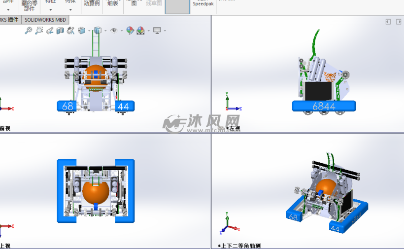Click the expand-right panel arrow at top right

(x=398, y=22)
